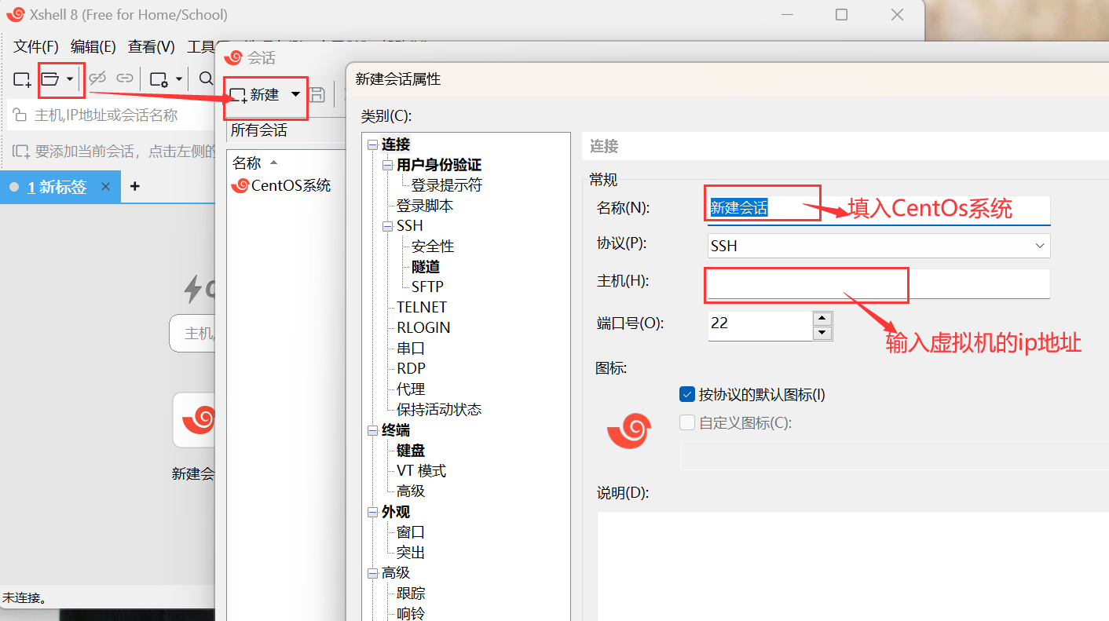
Task: Click the red swirl protocol icon preview
Action: 629,430
